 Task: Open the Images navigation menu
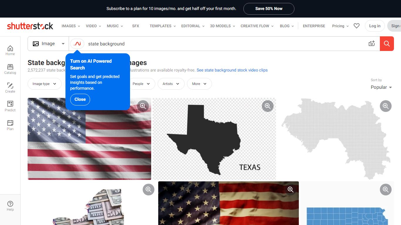point(71,26)
